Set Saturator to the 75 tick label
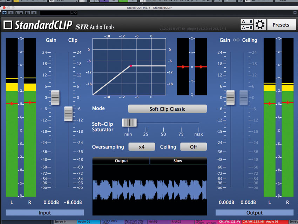The height and width of the screenshot is (224, 298). (x=181, y=134)
